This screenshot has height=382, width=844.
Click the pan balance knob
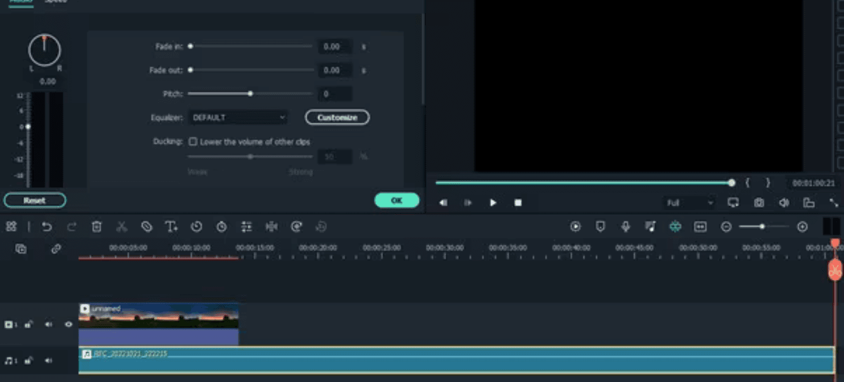click(x=44, y=51)
